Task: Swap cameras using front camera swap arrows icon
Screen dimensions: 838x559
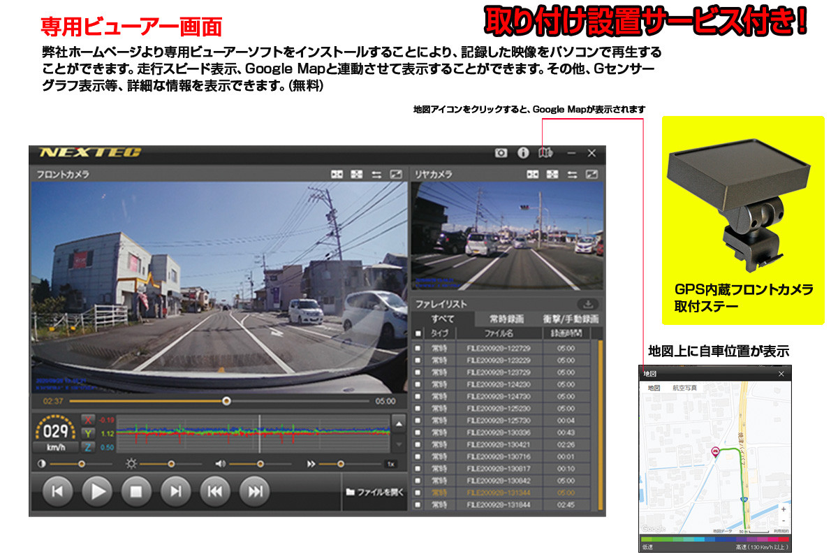Action: point(376,174)
